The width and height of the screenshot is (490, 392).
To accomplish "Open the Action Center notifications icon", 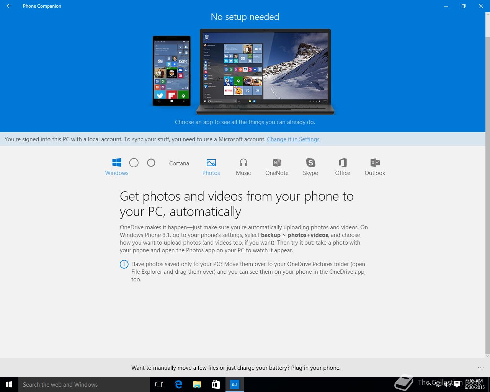I will pos(457,384).
